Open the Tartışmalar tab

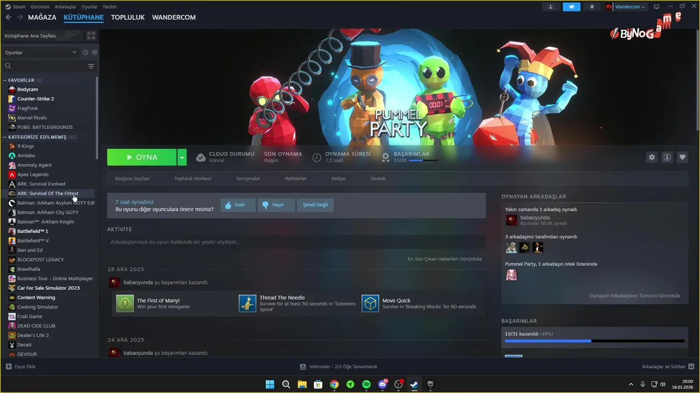pyautogui.click(x=248, y=178)
